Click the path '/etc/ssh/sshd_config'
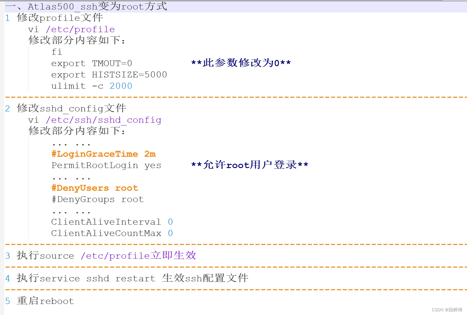The width and height of the screenshot is (467, 315). point(103,120)
